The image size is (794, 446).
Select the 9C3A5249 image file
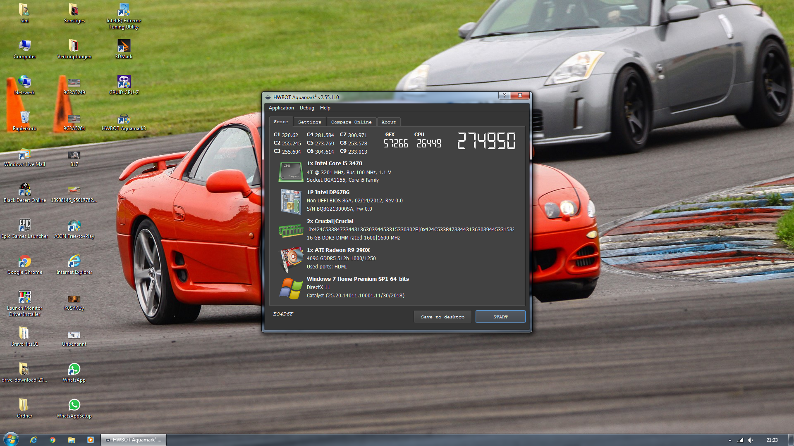coord(74,86)
